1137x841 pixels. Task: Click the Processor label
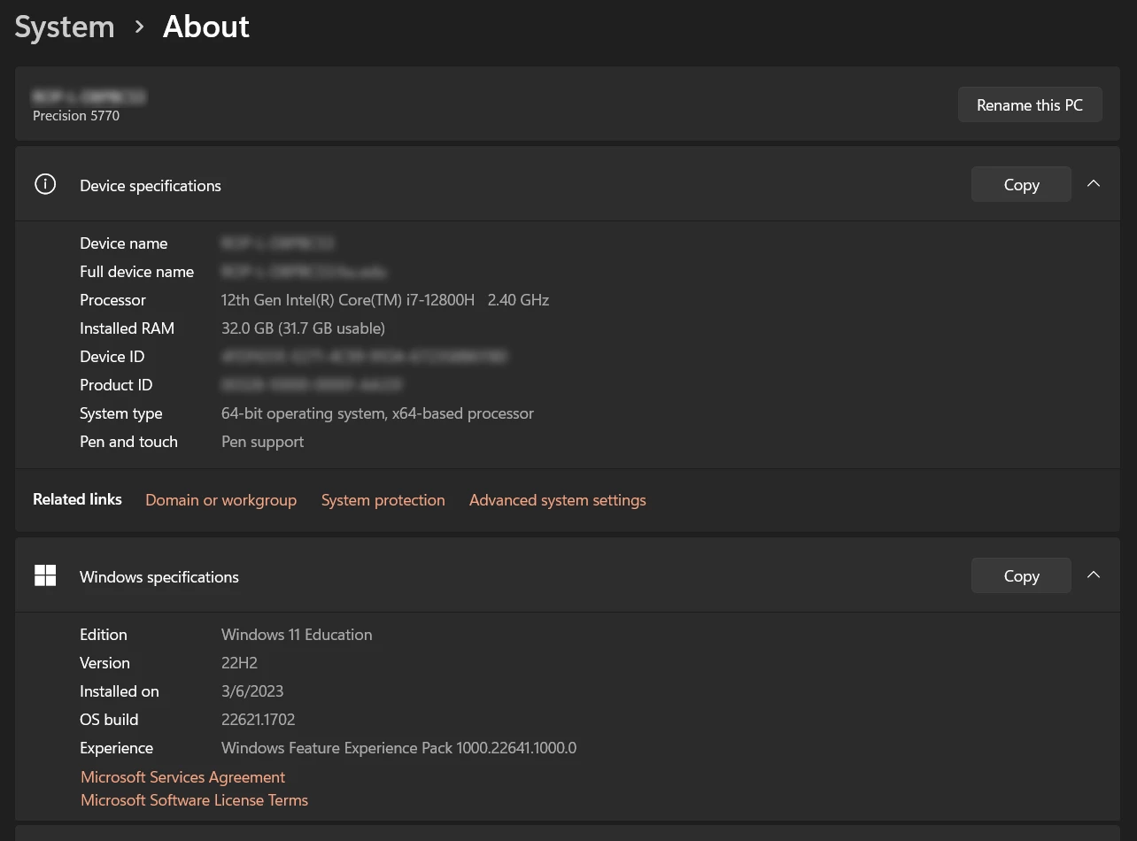coord(112,300)
